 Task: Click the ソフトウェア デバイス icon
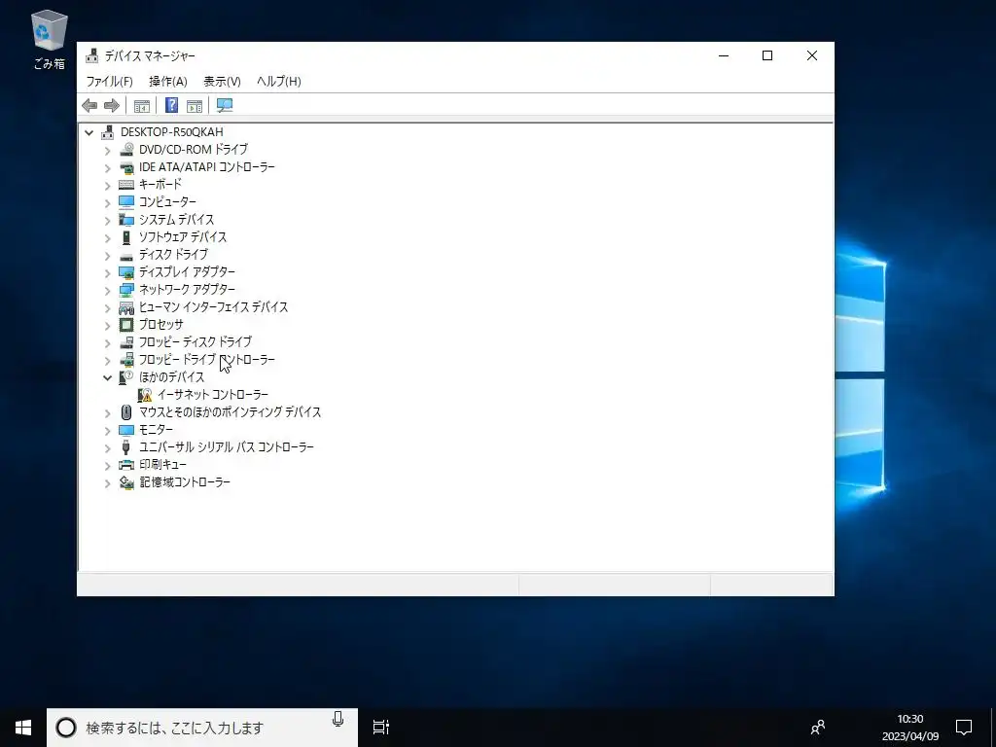[126, 237]
